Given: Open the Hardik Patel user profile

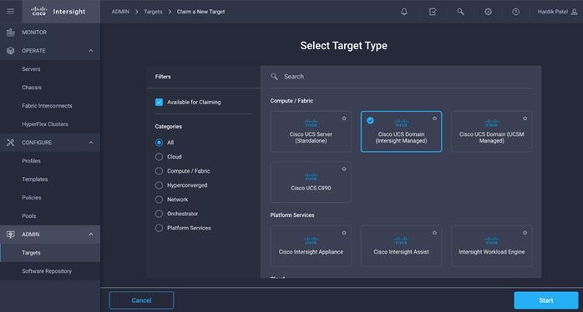Looking at the screenshot, I should point(557,12).
